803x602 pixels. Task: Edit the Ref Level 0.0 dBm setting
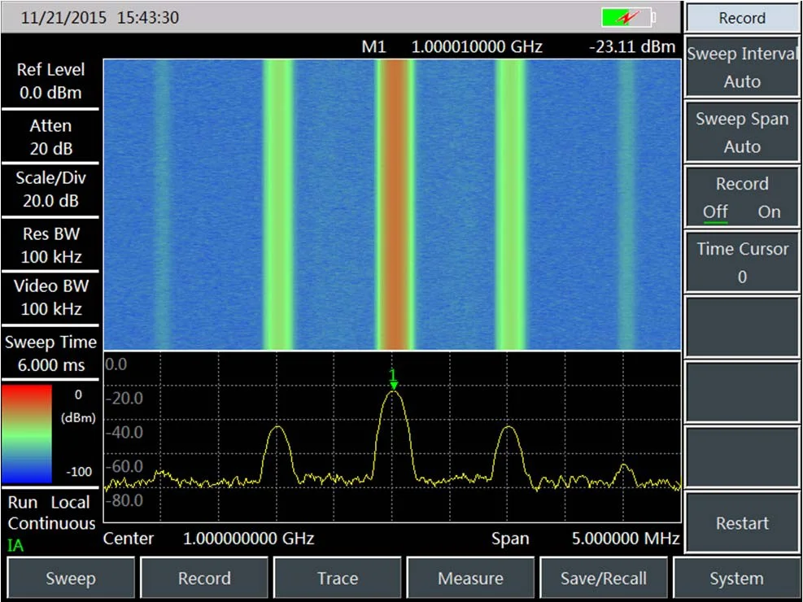pos(50,81)
